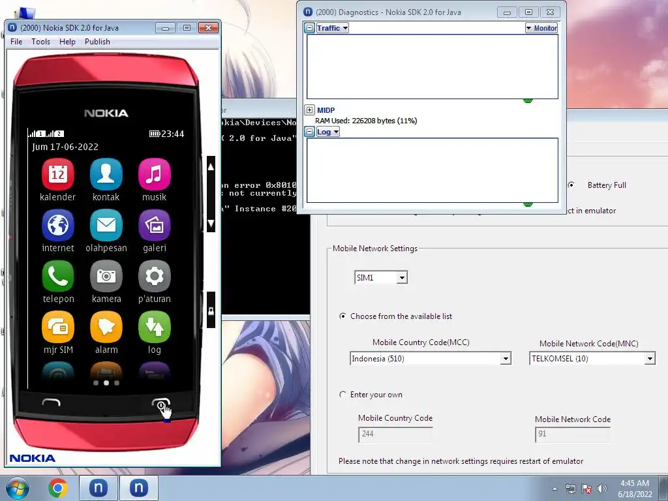This screenshot has height=501, width=668.
Task: Tap the home screen page indicator dots
Action: 106,383
